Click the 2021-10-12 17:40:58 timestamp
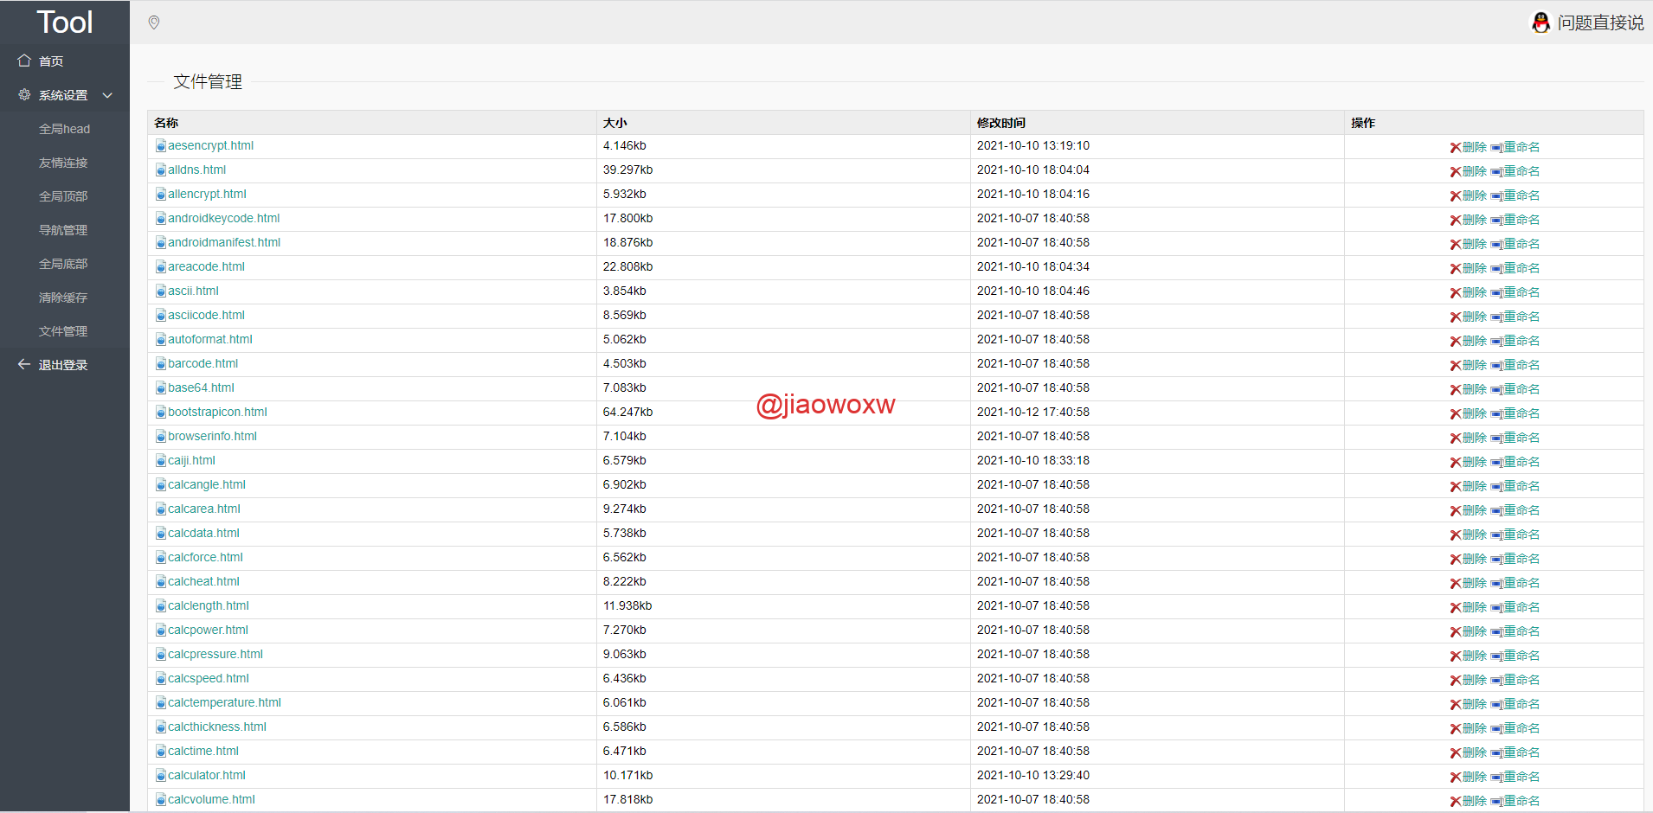Screen dimensions: 1653x813 point(1033,412)
